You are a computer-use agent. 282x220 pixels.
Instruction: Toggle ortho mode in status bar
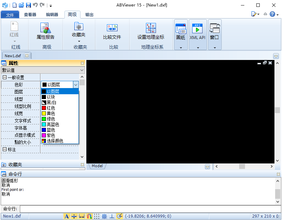point(111,216)
